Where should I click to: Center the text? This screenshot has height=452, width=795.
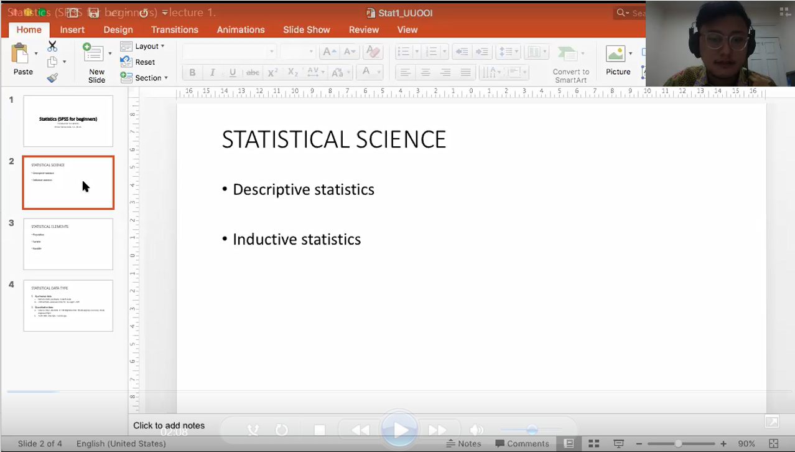tap(425, 72)
